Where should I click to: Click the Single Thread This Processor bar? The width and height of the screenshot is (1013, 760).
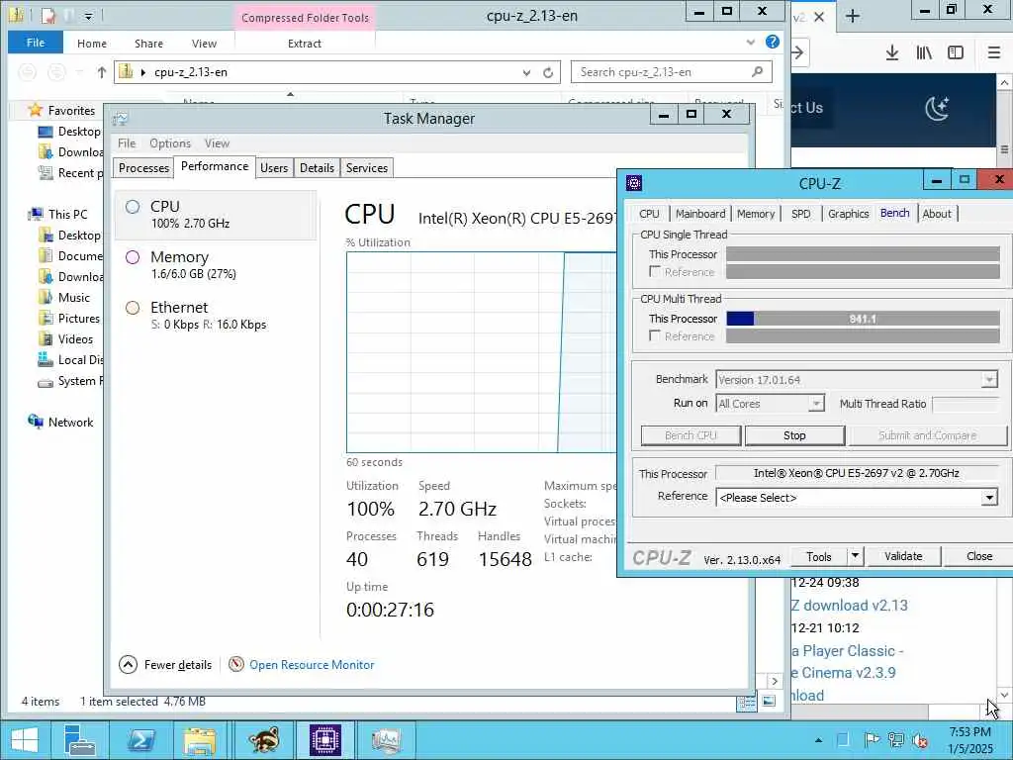pos(863,254)
